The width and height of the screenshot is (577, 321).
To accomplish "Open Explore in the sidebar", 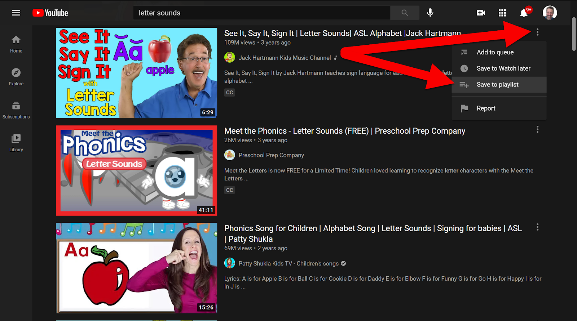I will (16, 77).
